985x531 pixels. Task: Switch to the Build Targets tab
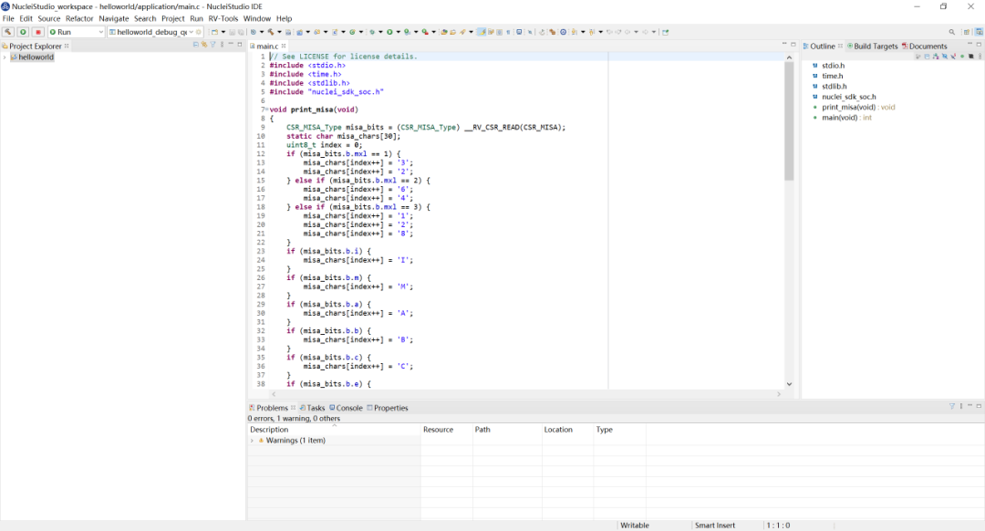875,46
